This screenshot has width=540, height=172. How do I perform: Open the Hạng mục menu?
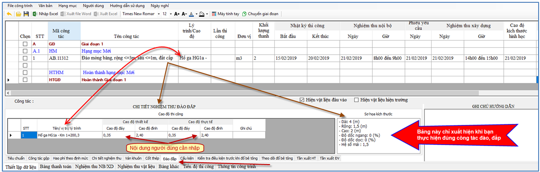[68, 6]
